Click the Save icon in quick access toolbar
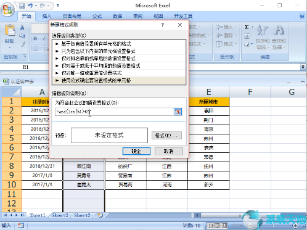The image size is (307, 230). [x=22, y=6]
